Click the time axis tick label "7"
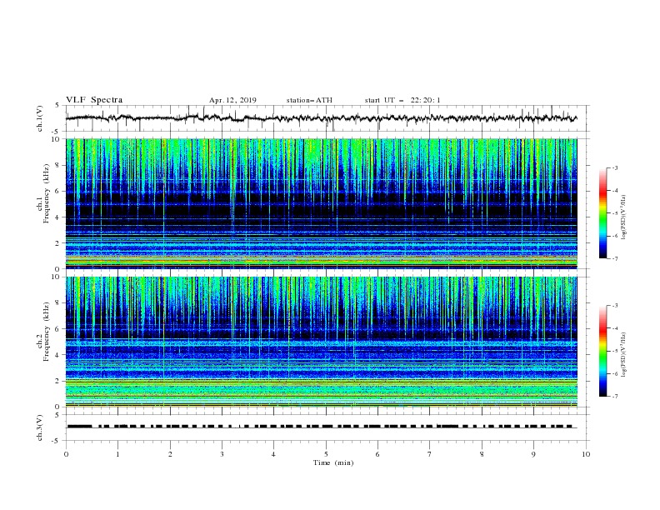 point(430,454)
